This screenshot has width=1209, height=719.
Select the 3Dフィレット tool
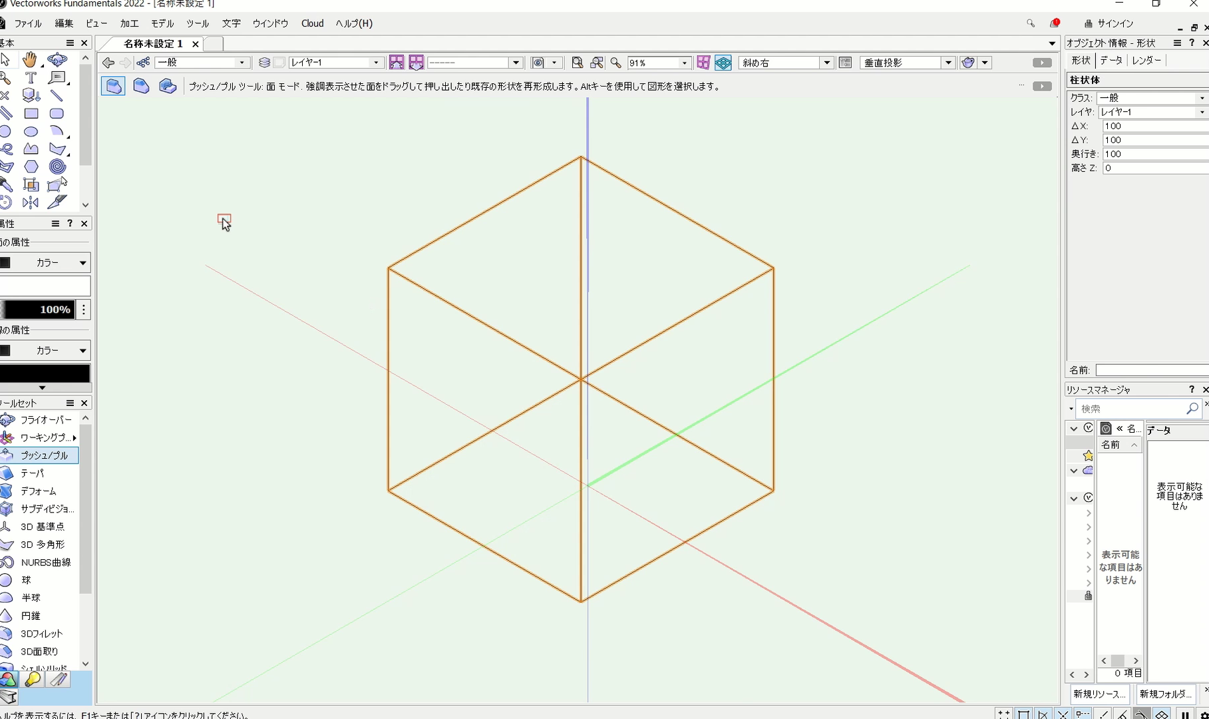pyautogui.click(x=39, y=634)
